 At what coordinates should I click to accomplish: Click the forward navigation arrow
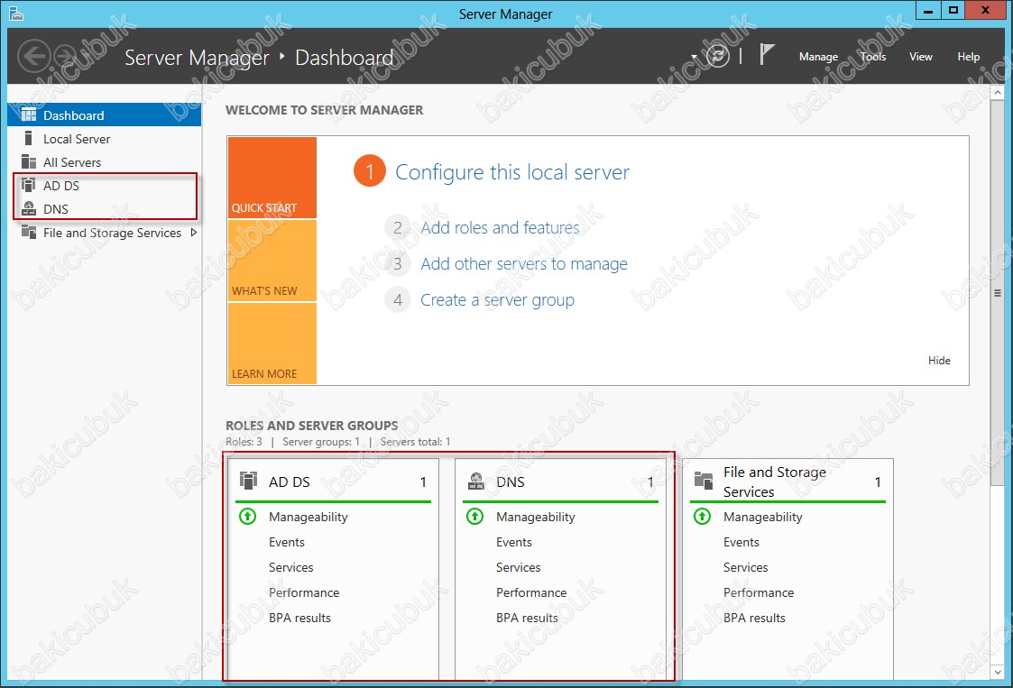point(66,56)
